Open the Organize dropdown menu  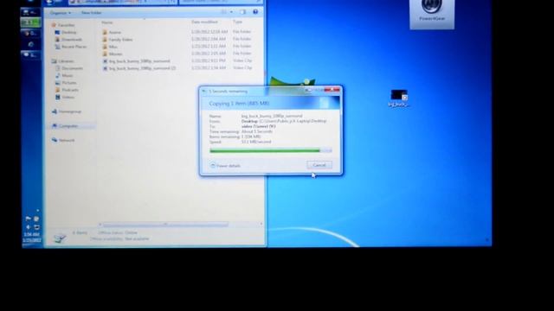click(60, 13)
